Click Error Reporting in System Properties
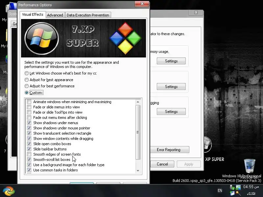The width and height of the screenshot is (263, 197). [x=169, y=150]
